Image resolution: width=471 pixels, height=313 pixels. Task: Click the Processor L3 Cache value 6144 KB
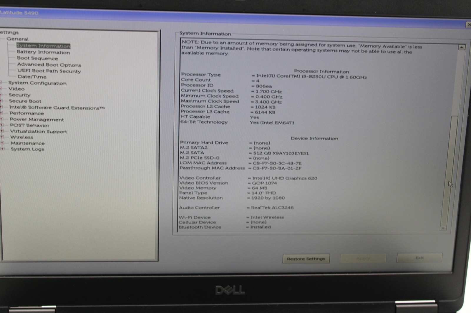coord(265,112)
